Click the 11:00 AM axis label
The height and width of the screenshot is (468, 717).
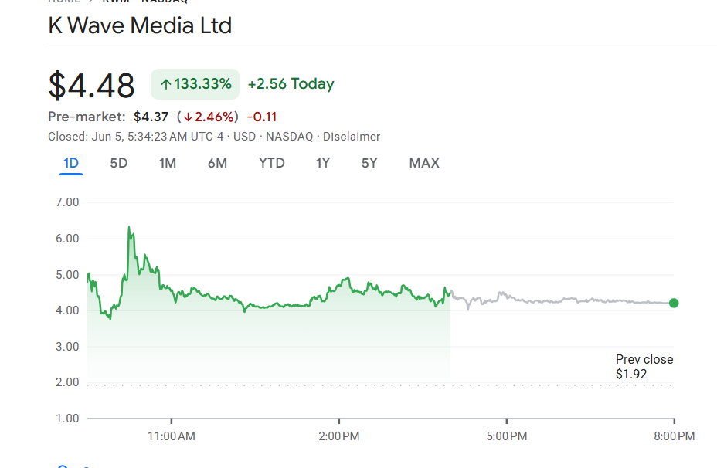pyautogui.click(x=171, y=436)
